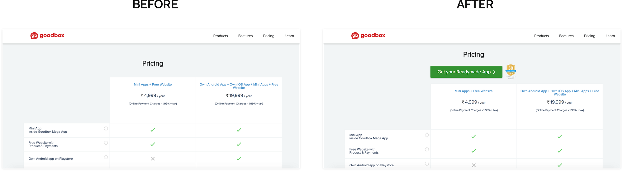Click Free Website with Product & Payments in AFTER
The height and width of the screenshot is (171, 623).
(364, 151)
